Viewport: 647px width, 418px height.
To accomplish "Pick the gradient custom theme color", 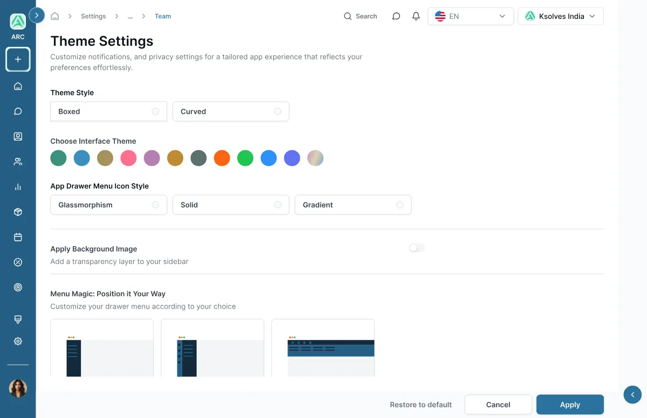I will point(315,158).
